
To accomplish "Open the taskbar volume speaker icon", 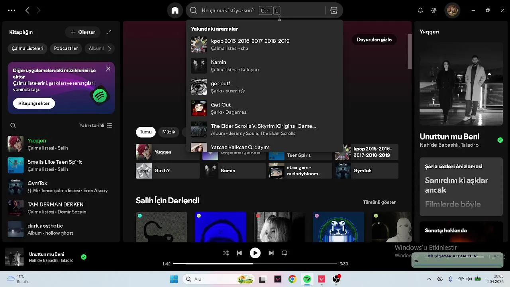I will click(469, 279).
